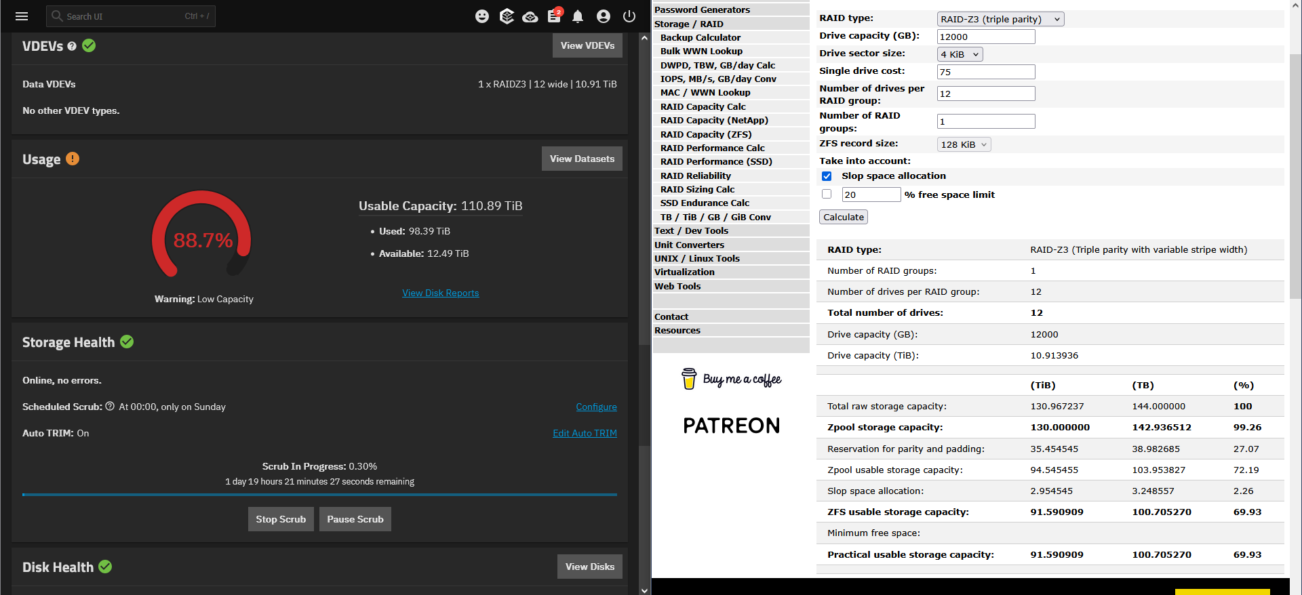
Task: Open the user account icon
Action: point(604,16)
